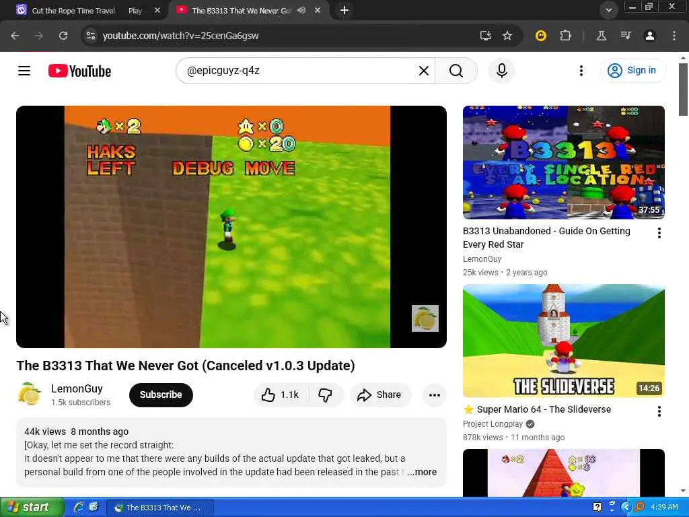Visit Project Longplay channel
This screenshot has width=689, height=517.
click(x=493, y=424)
